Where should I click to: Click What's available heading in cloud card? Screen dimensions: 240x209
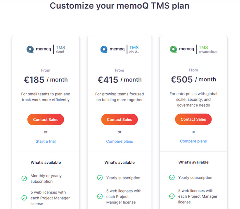[x=46, y=162]
